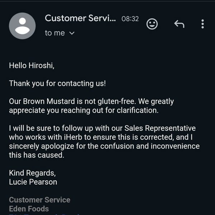Tap the sender's profile avatar
This screenshot has width=215, height=215.
(x=22, y=26)
